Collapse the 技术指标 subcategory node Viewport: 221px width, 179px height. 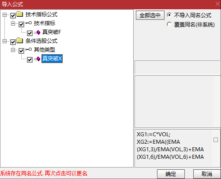pyautogui.click(x=13, y=23)
